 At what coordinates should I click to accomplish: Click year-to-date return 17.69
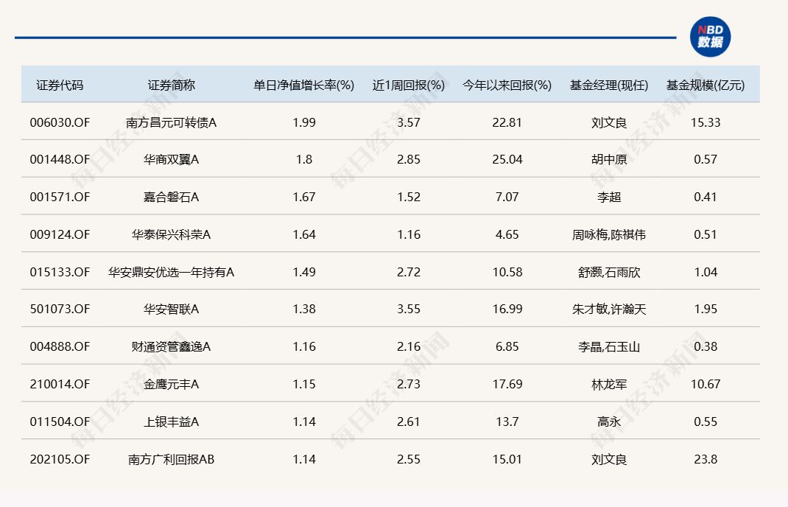coord(507,384)
